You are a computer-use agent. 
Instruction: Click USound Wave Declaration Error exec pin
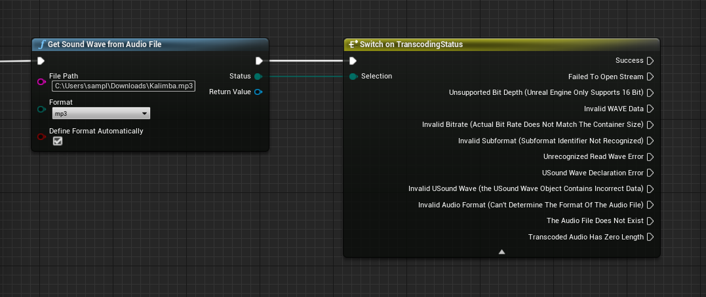click(x=650, y=173)
